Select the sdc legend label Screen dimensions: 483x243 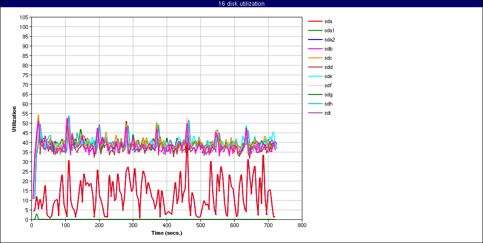pyautogui.click(x=328, y=58)
